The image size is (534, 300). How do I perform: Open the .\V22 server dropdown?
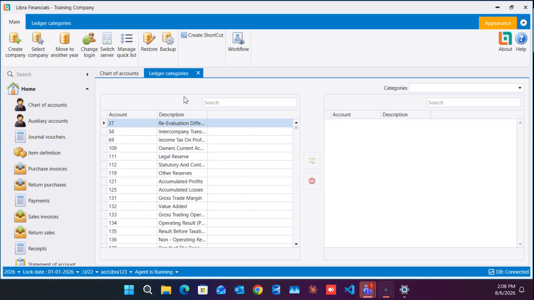click(x=90, y=272)
